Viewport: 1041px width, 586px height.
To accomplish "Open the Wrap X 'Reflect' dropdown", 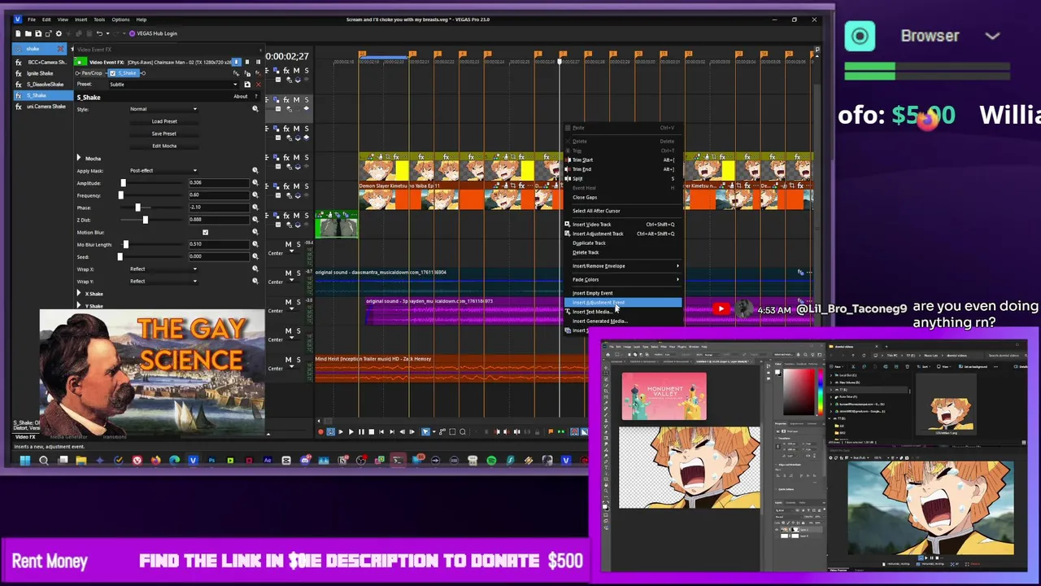I will pyautogui.click(x=163, y=269).
